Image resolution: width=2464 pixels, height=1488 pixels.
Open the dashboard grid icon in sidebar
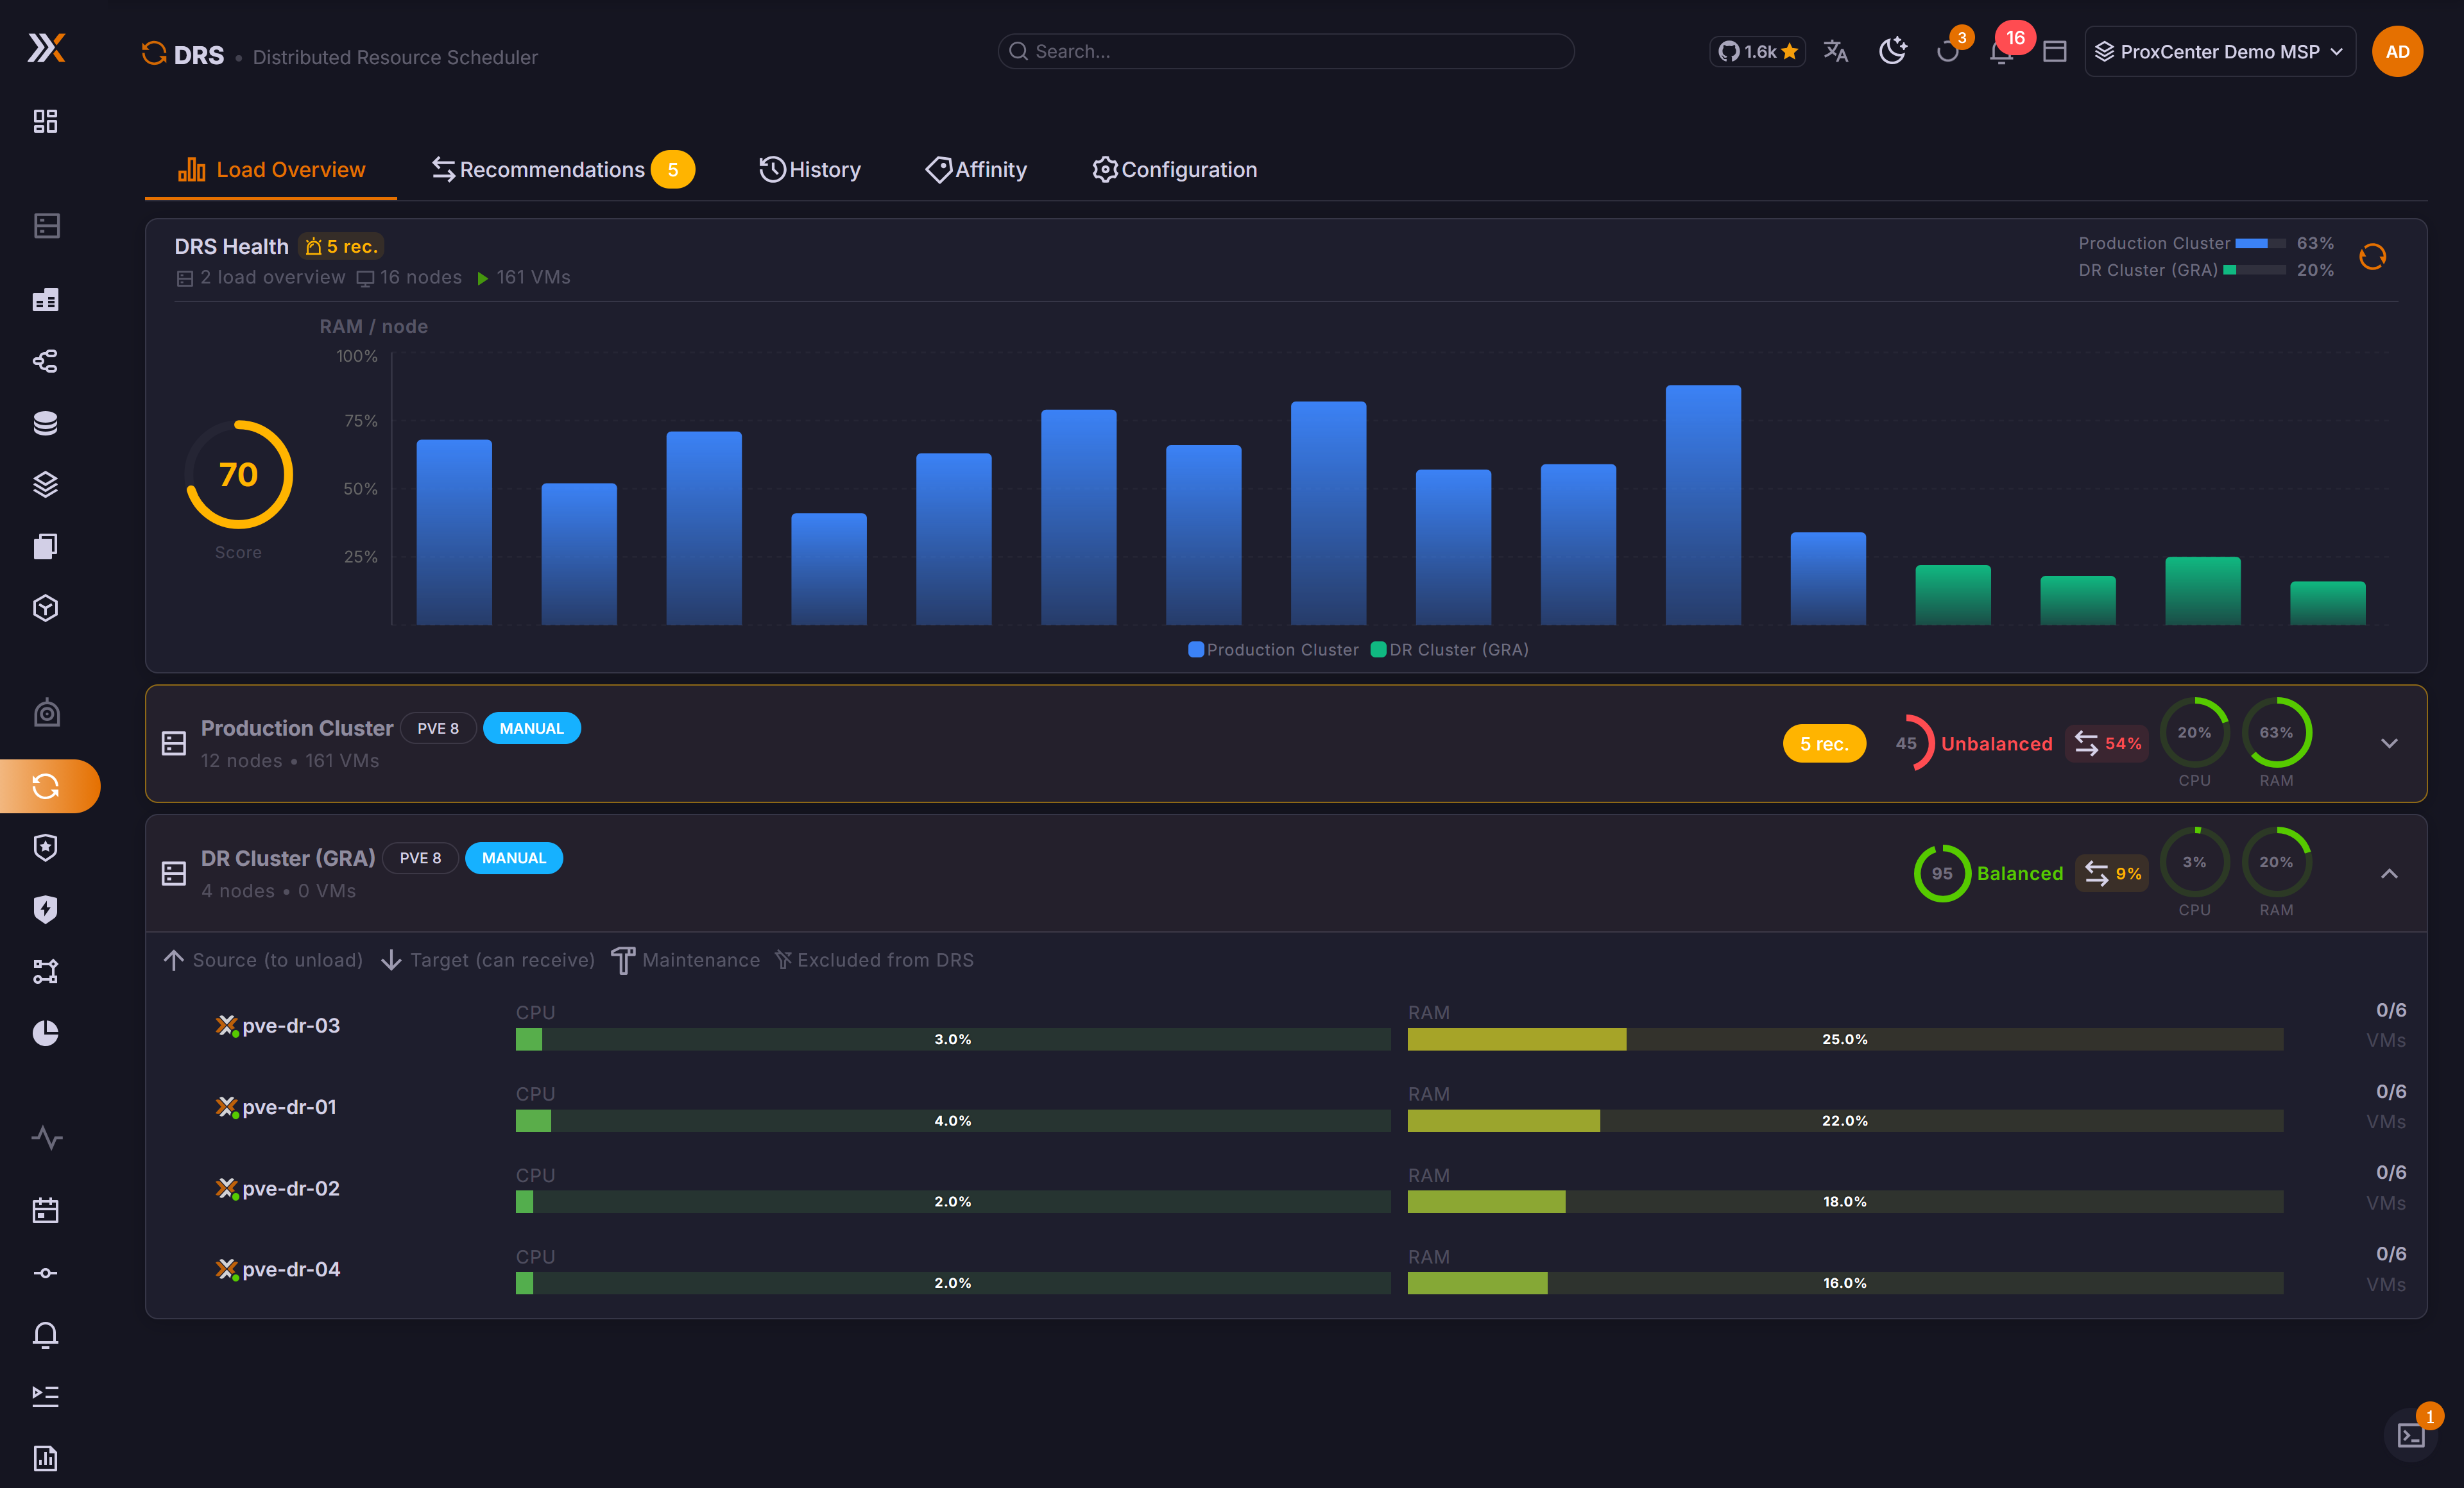pyautogui.click(x=45, y=121)
